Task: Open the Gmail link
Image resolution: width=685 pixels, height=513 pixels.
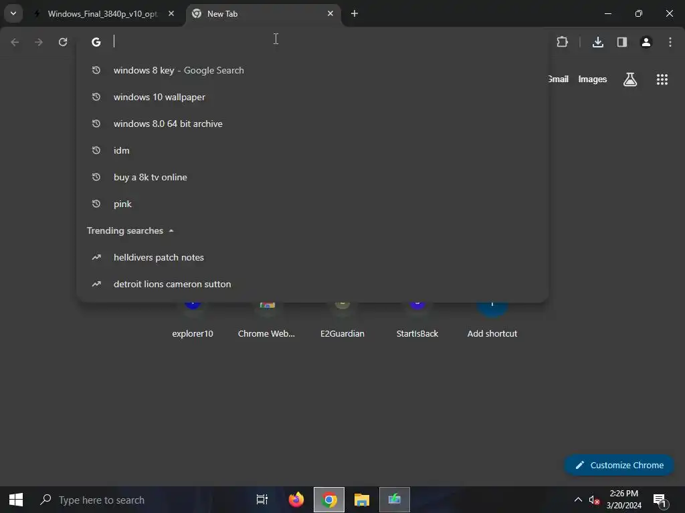Action: [559, 79]
